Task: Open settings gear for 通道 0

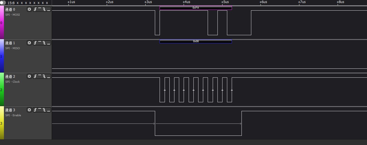Action: [x=29, y=9]
